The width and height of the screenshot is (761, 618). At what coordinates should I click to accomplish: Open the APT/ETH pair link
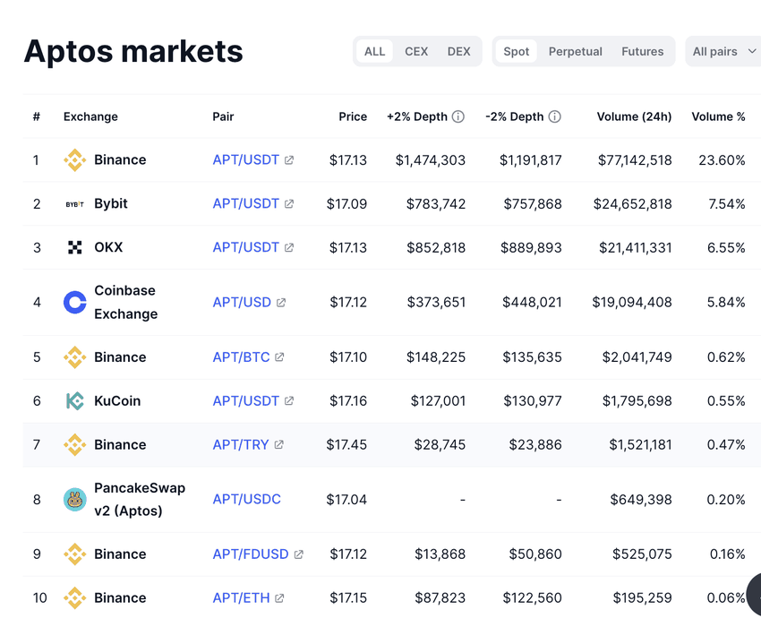tap(241, 598)
